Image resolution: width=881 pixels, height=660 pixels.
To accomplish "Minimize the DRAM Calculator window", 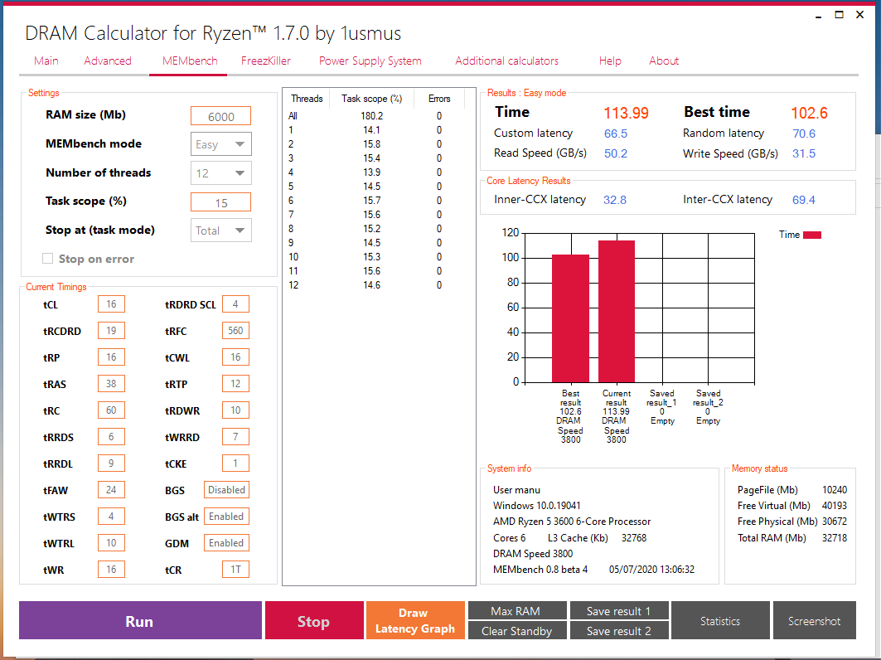I will coord(819,15).
